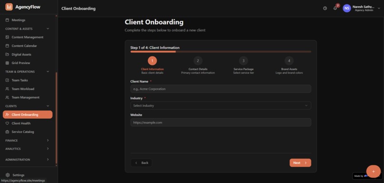Open Grid Preview
384x183 pixels.
tap(28, 63)
